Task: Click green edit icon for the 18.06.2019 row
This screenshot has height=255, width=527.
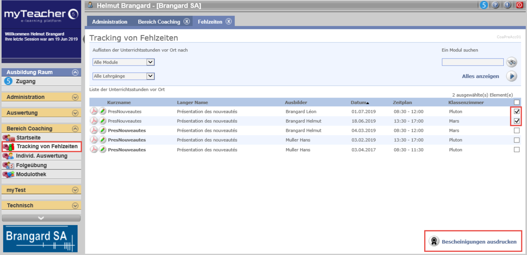Action: pyautogui.click(x=102, y=121)
